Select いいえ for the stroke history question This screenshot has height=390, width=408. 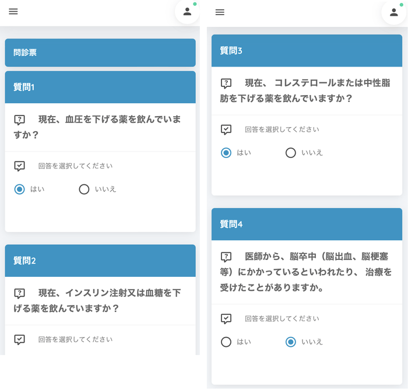click(x=291, y=342)
